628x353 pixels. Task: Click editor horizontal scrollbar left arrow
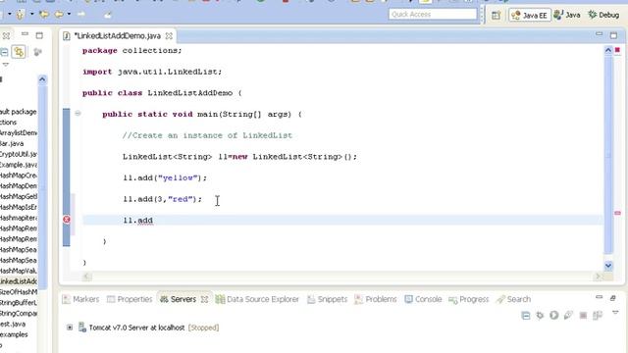[86, 277]
